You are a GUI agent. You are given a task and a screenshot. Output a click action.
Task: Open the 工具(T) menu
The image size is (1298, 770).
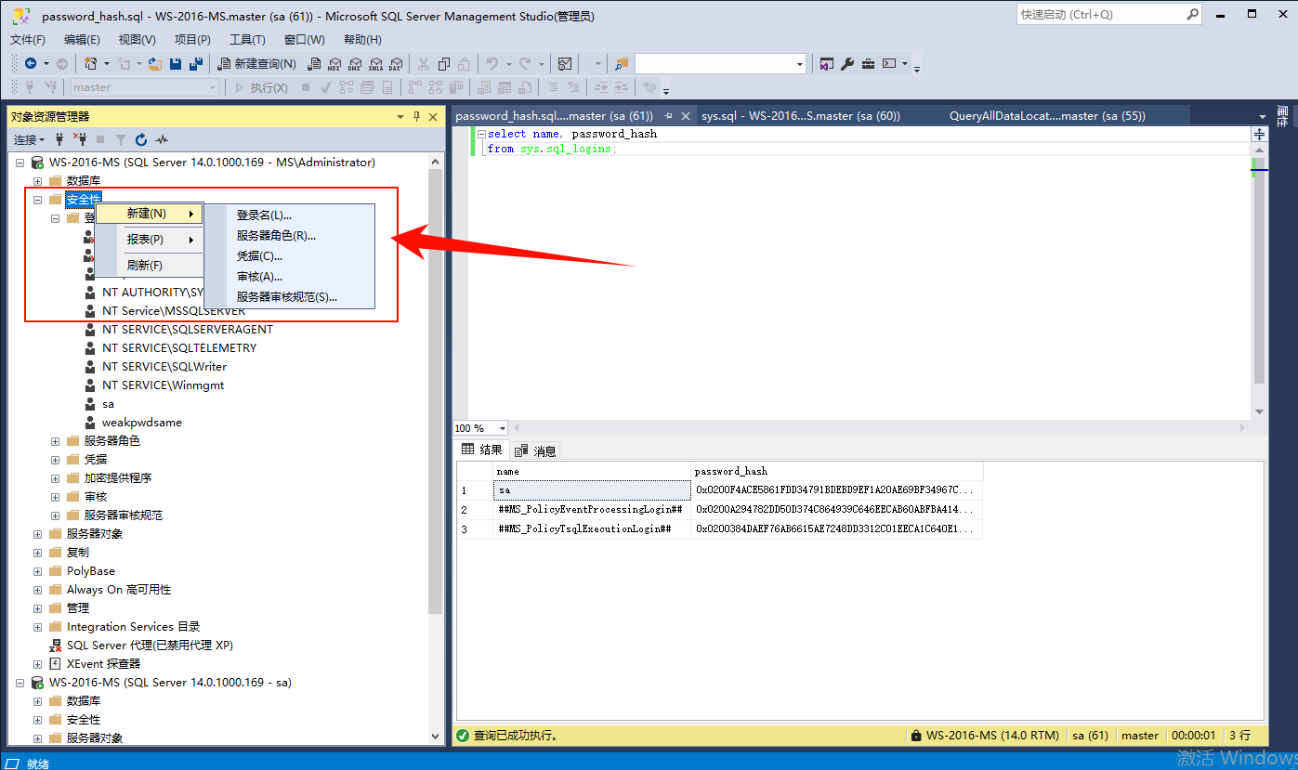pyautogui.click(x=247, y=40)
